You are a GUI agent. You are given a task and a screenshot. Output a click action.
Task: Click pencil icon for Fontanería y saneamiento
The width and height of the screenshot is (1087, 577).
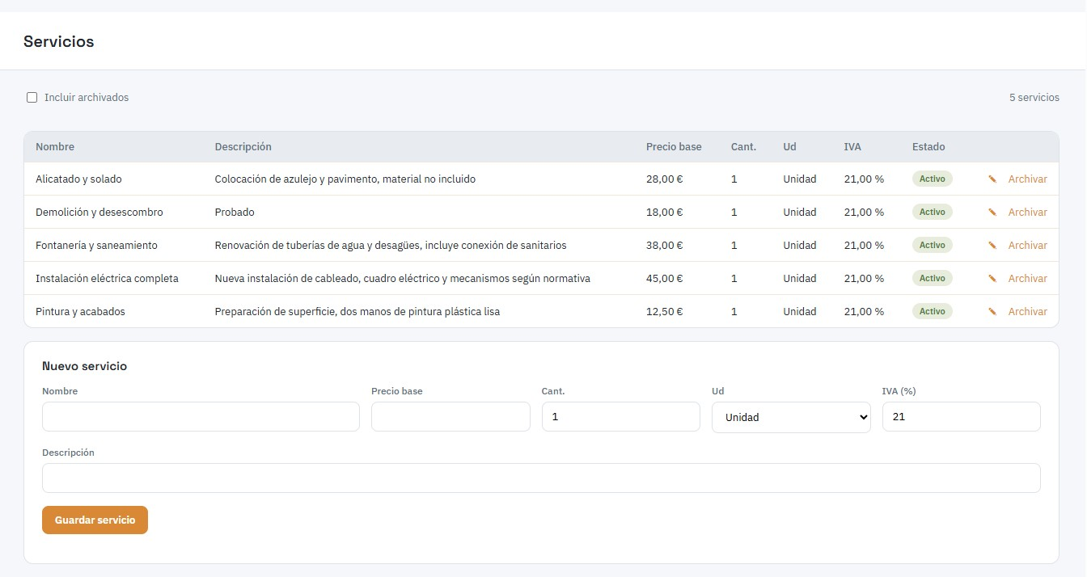click(x=992, y=246)
